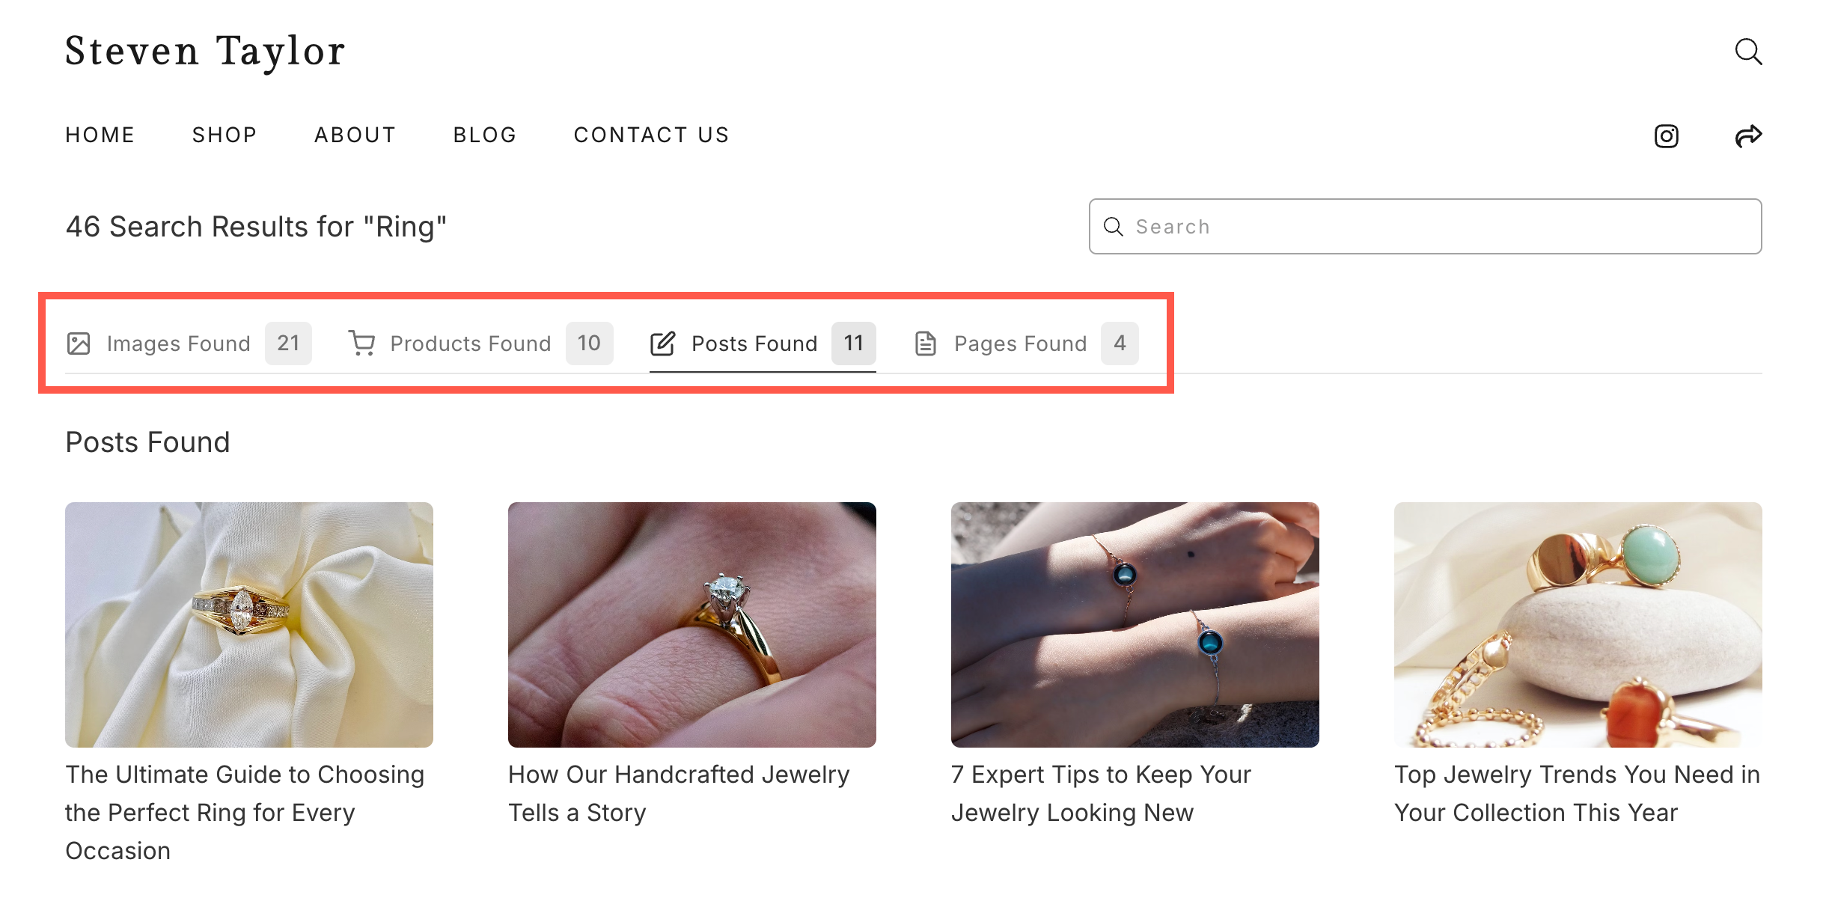1826x922 pixels.
Task: Switch to the Products Found tab
Action: point(480,344)
